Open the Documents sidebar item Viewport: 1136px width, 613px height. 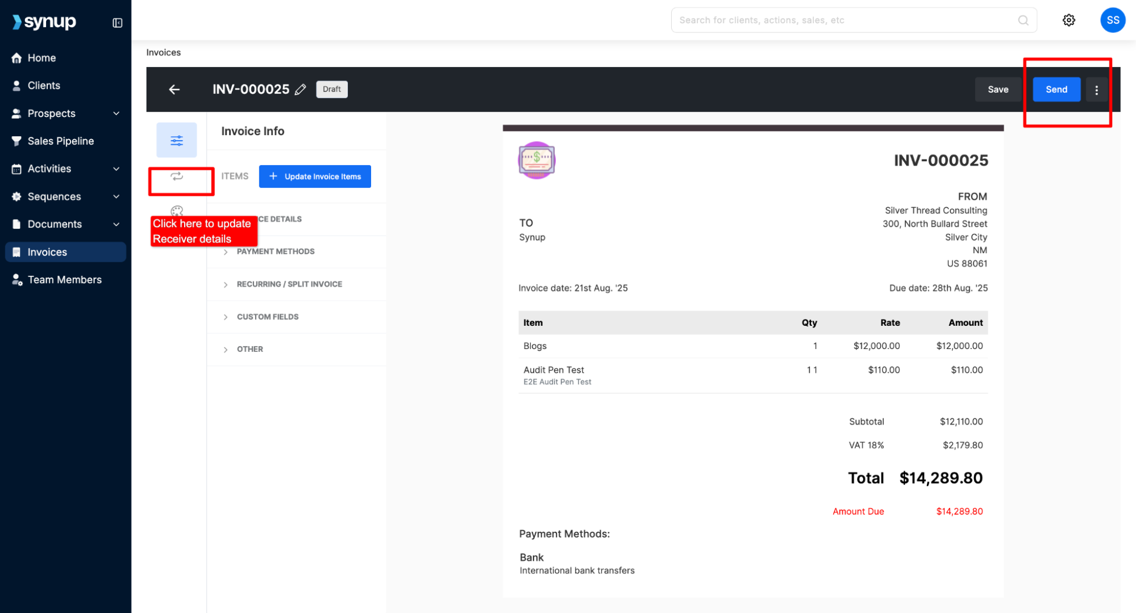(55, 225)
